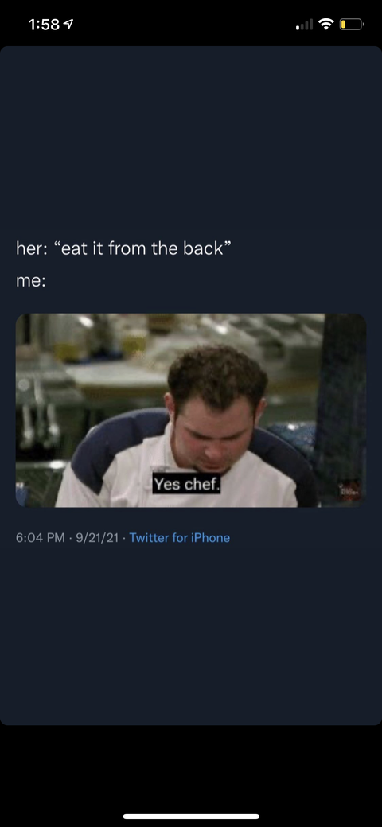Open the 'Twitter for iPhone' source link
382x827 pixels.
pyautogui.click(x=179, y=538)
